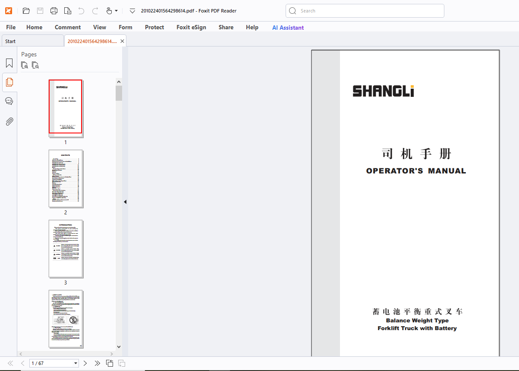Image resolution: width=519 pixels, height=371 pixels.
Task: Click the Forklift Truck with Battery text
Action: (417, 328)
